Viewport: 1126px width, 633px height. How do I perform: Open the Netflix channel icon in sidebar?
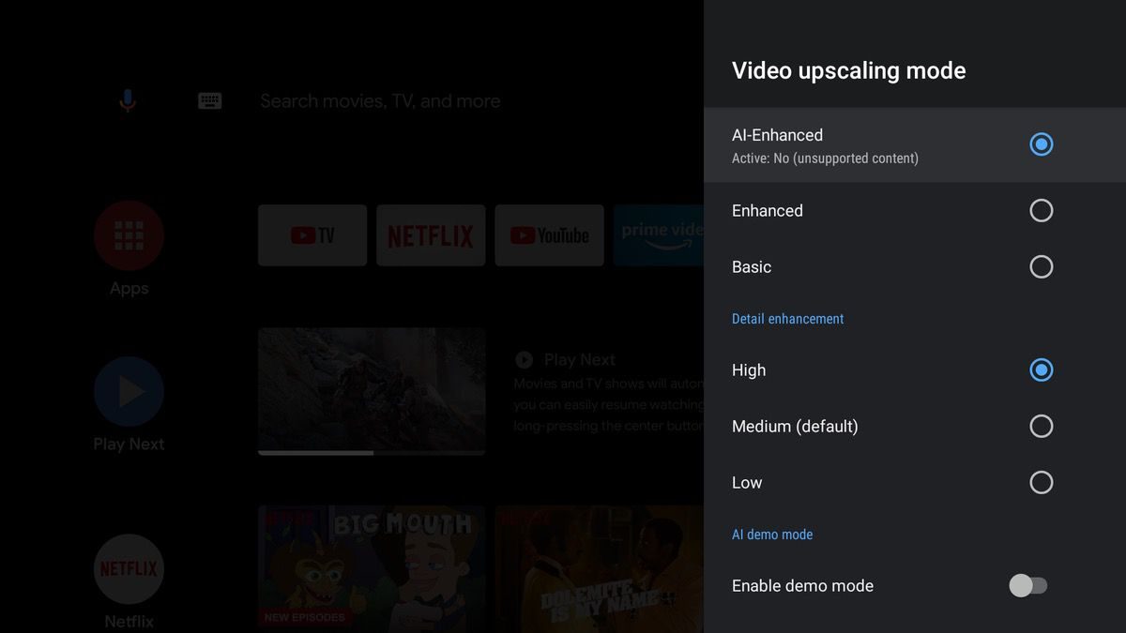click(129, 568)
